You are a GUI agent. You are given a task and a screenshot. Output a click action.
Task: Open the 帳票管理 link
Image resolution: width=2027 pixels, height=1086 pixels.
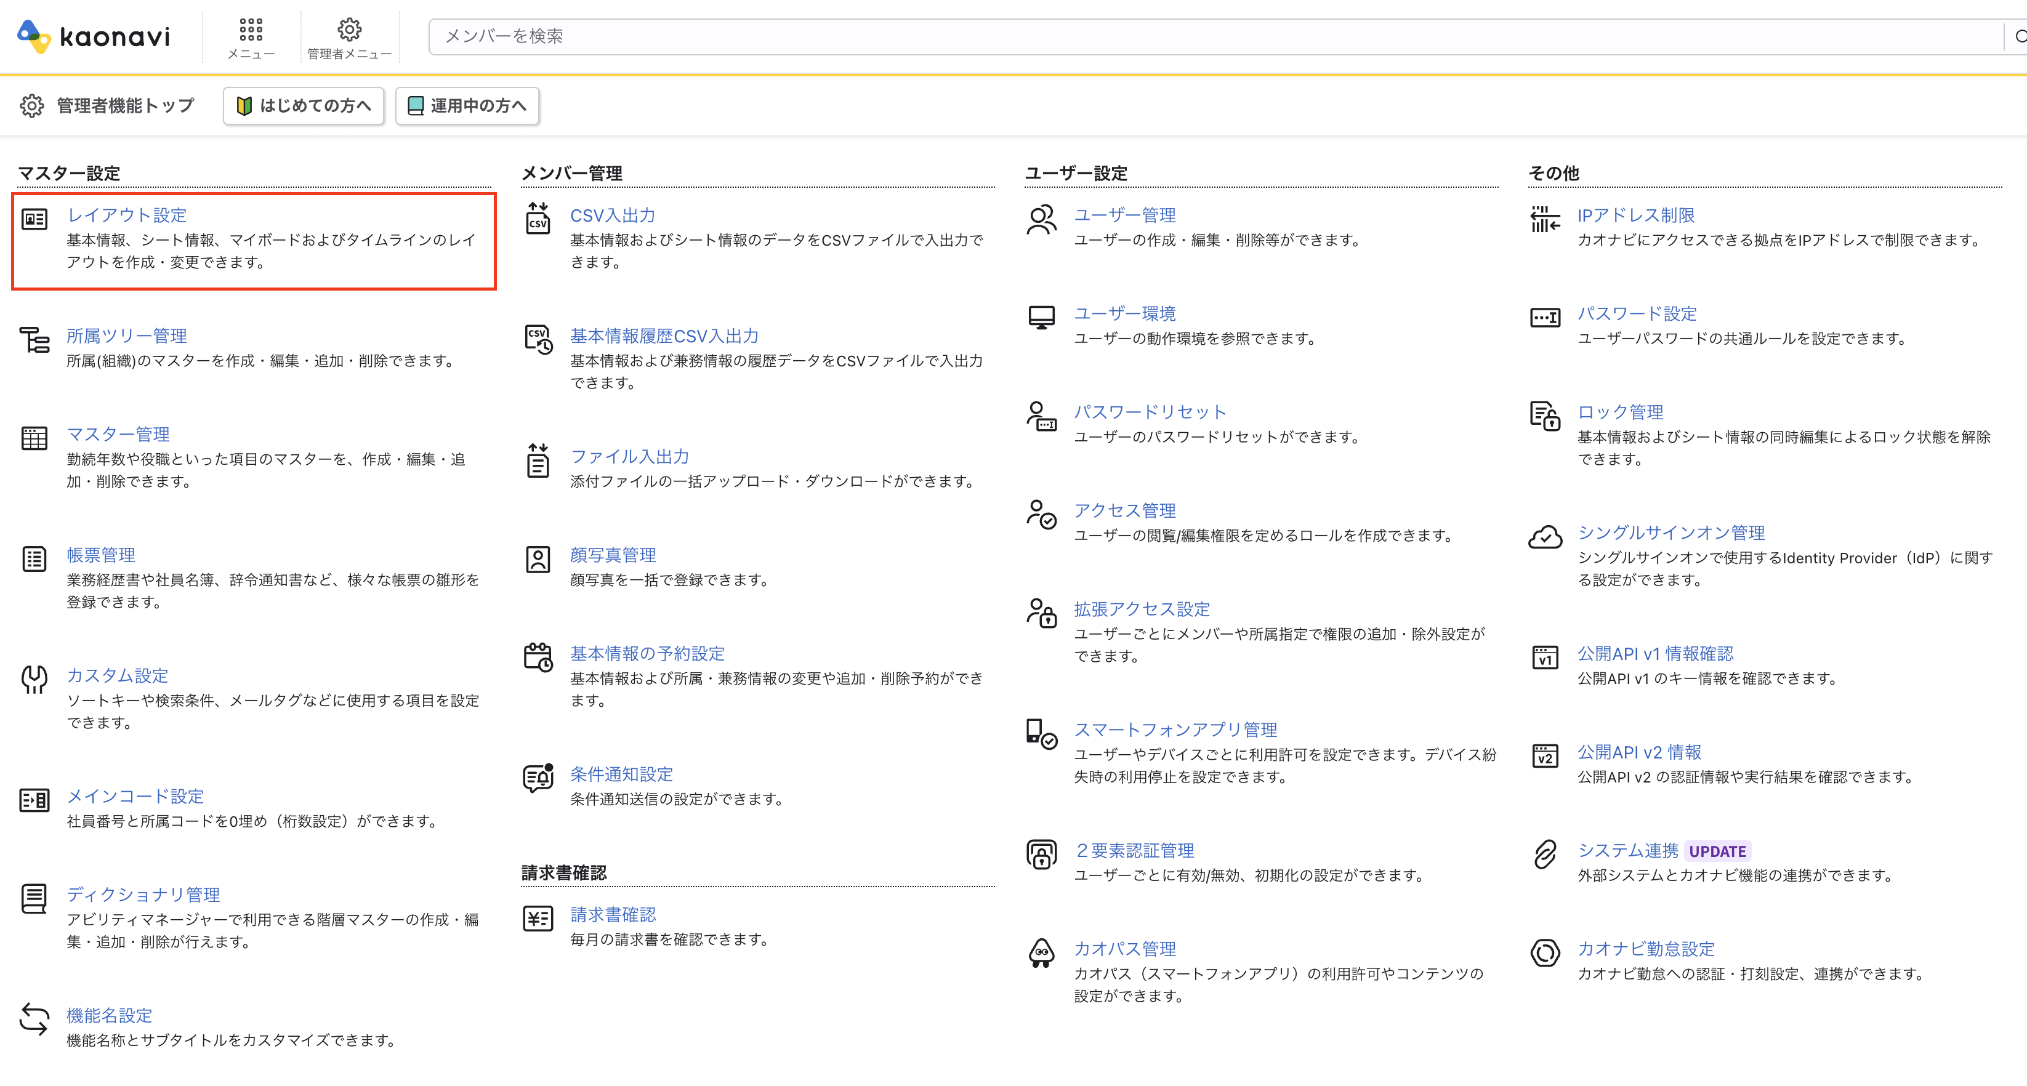pyautogui.click(x=101, y=555)
